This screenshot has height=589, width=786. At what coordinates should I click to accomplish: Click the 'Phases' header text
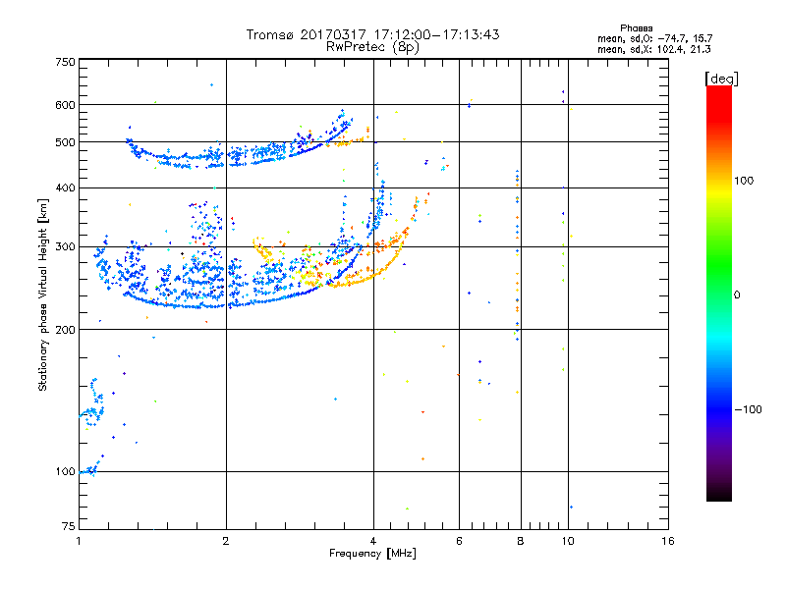click(636, 28)
